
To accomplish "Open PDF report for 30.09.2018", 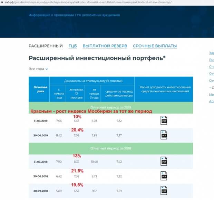I will (164, 190).
